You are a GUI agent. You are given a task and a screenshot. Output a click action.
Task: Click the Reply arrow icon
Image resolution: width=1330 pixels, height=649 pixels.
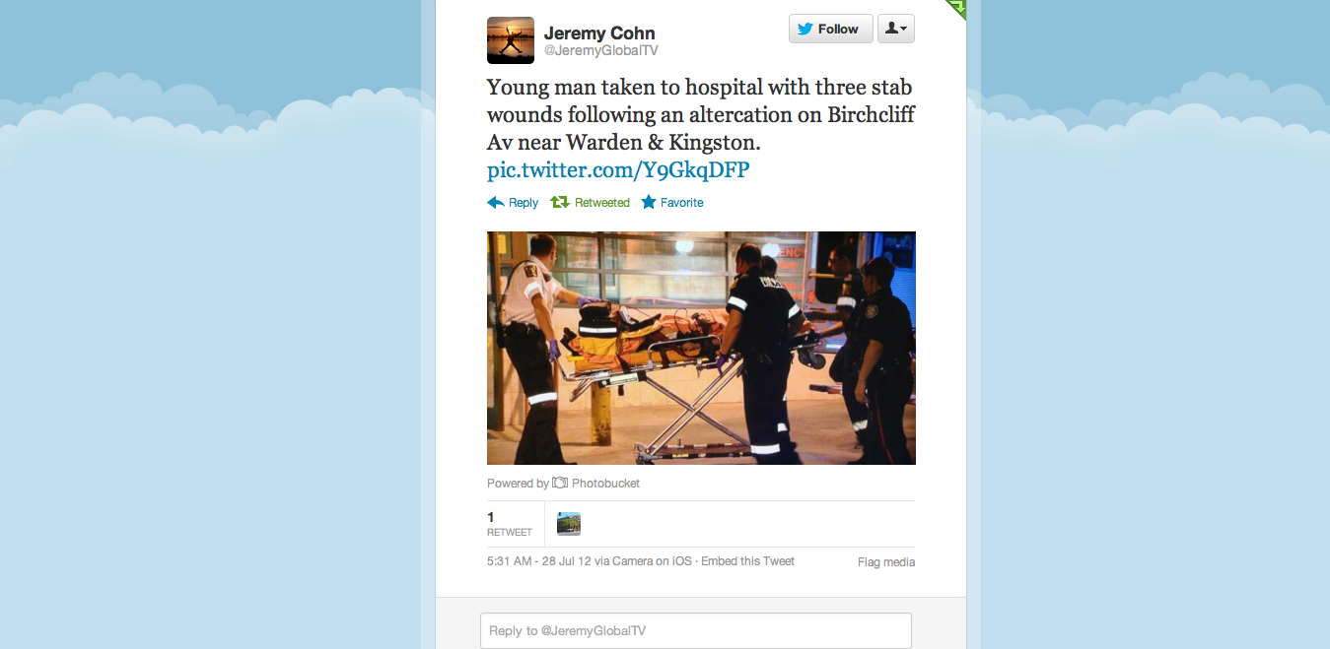tap(496, 202)
